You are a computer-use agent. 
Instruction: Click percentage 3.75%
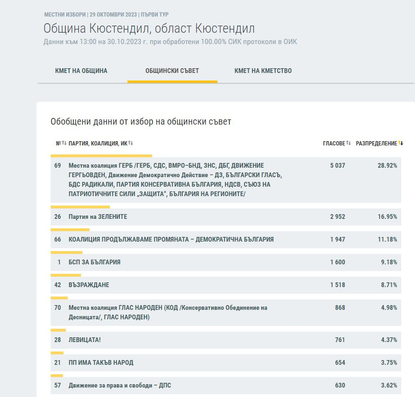[389, 363]
